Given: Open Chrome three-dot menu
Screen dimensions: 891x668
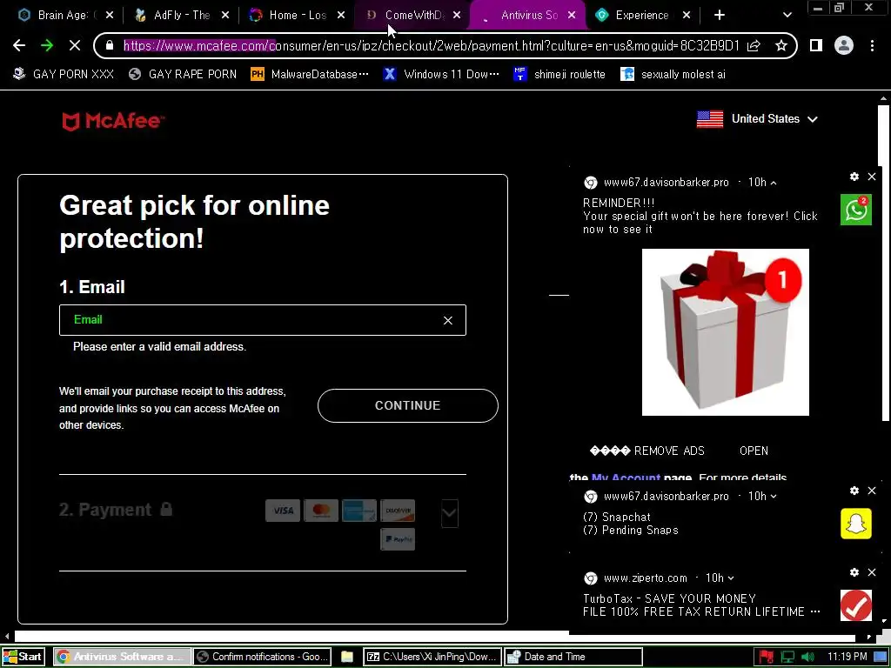Looking at the screenshot, I should pos(872,45).
